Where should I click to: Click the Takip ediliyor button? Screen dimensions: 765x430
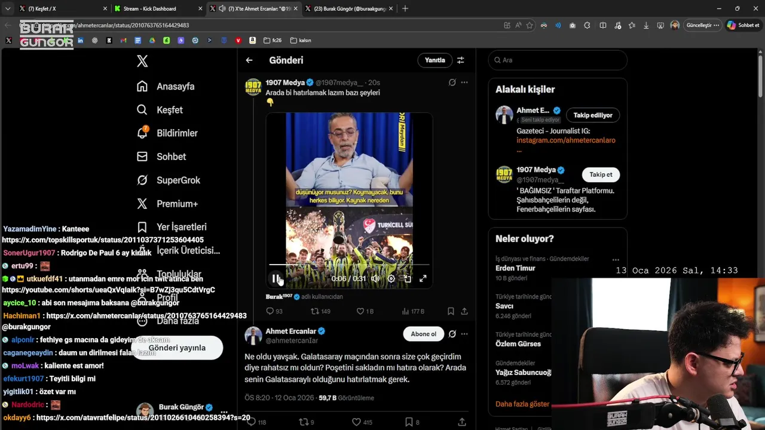pyautogui.click(x=593, y=115)
